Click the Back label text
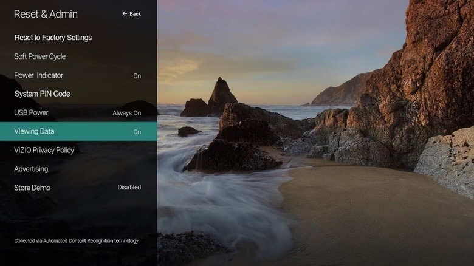 coord(135,13)
